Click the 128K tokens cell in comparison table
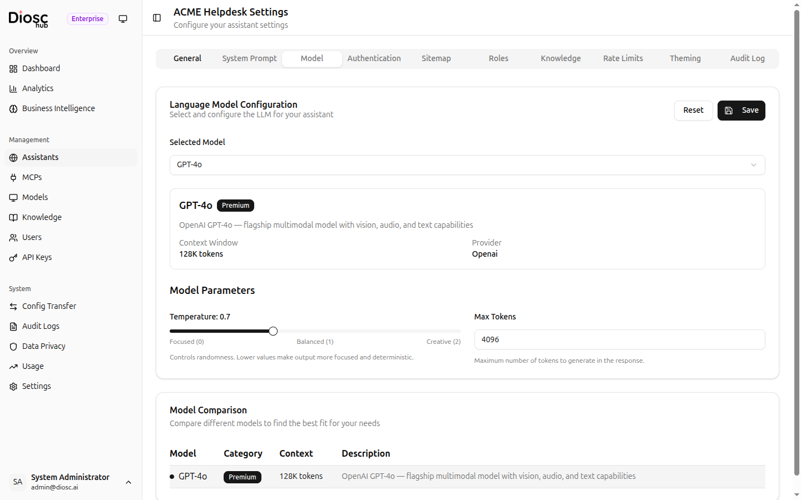 click(301, 477)
